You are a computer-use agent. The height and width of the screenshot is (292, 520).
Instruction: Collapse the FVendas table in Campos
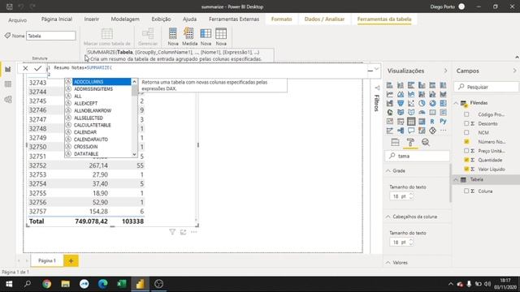point(457,103)
